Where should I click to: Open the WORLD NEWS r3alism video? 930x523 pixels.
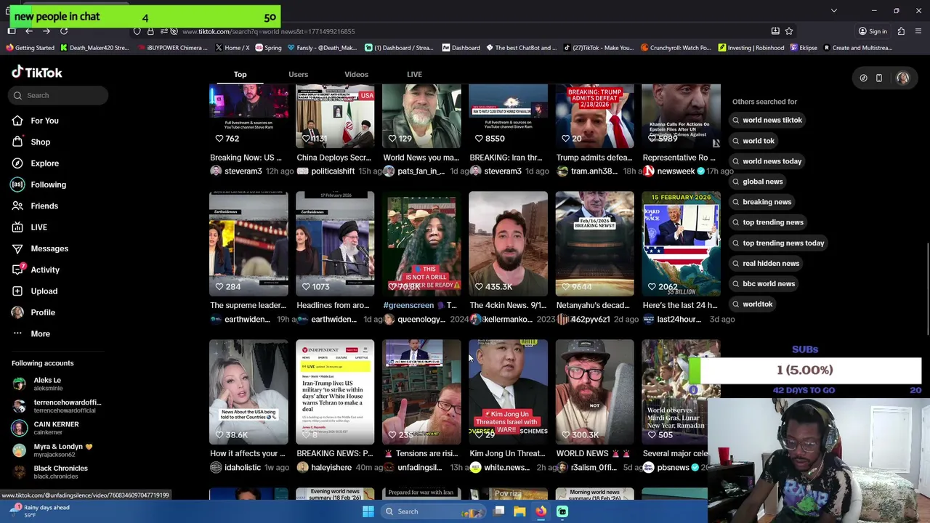tap(594, 392)
